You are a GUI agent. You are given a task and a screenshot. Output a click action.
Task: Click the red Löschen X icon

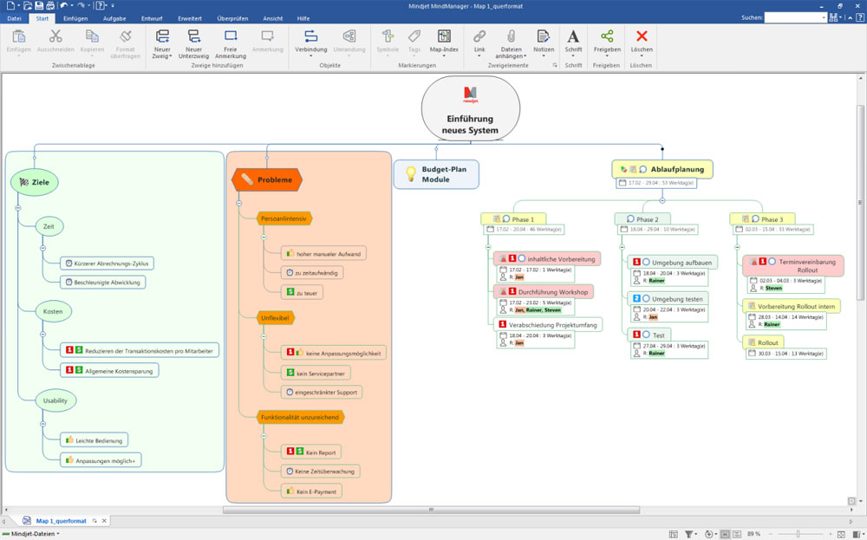(x=642, y=36)
